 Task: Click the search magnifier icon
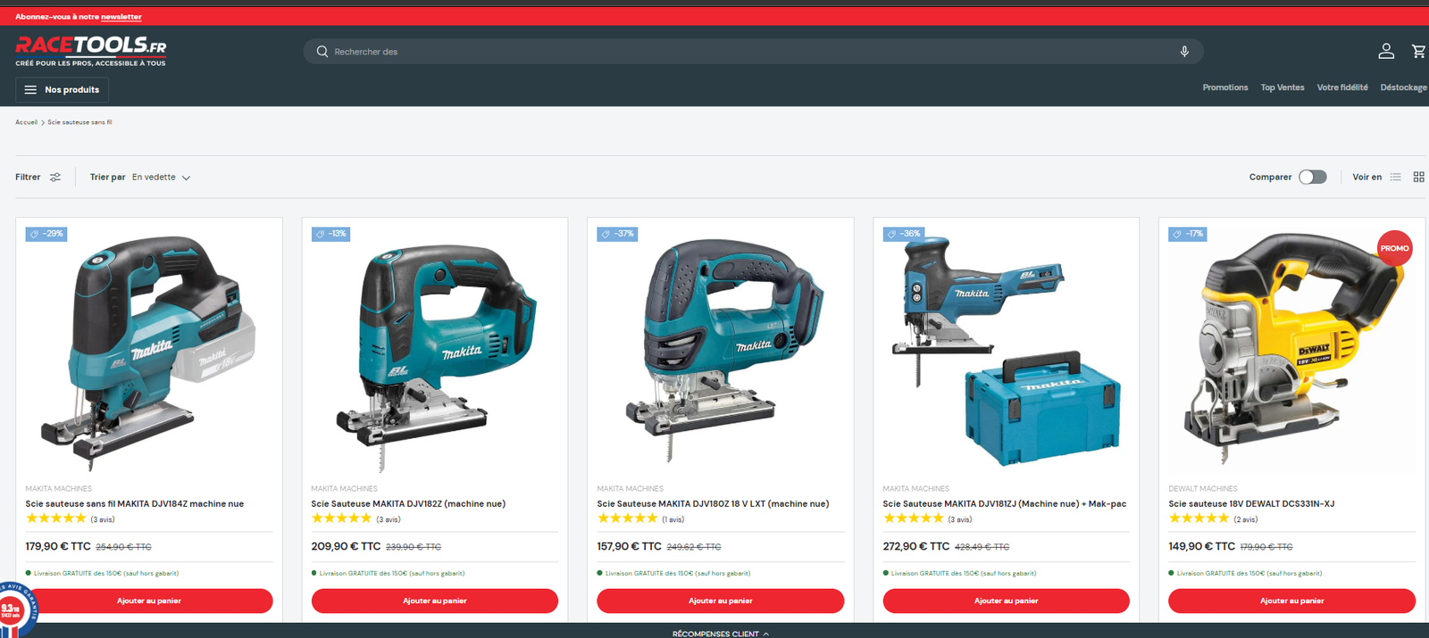point(322,52)
